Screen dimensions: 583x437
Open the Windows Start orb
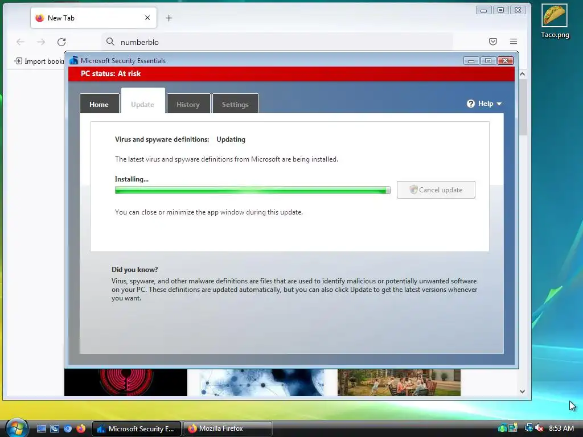(x=17, y=428)
